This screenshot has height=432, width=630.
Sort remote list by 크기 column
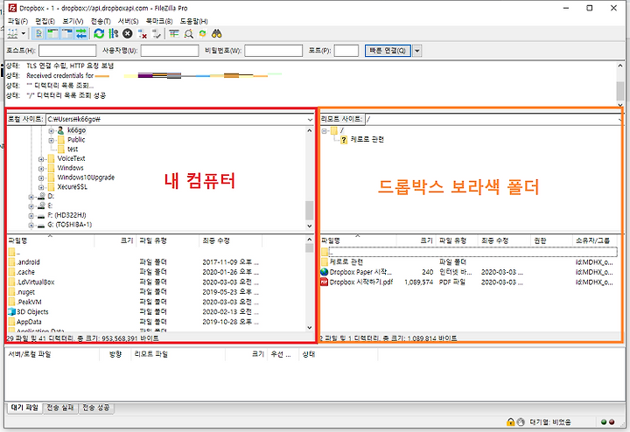pyautogui.click(x=416, y=240)
